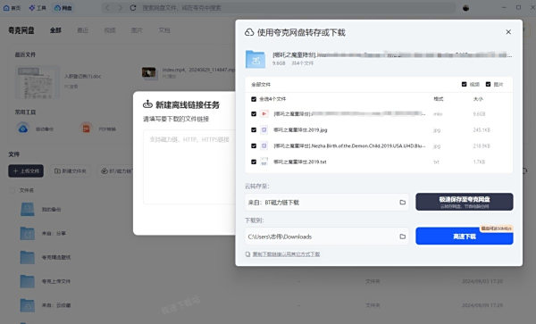Switch to the 文档 documents tab
536x324 pixels.
[x=164, y=30]
